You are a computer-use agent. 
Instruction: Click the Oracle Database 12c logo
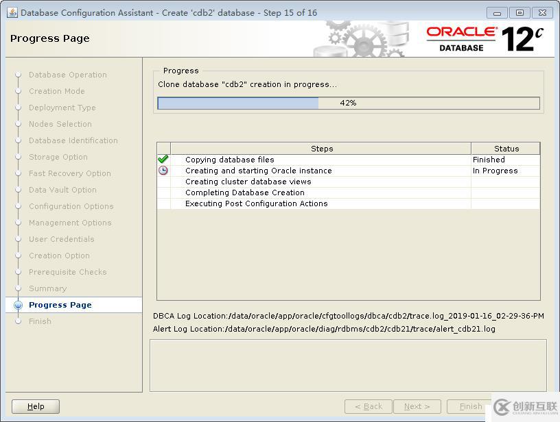[x=485, y=39]
